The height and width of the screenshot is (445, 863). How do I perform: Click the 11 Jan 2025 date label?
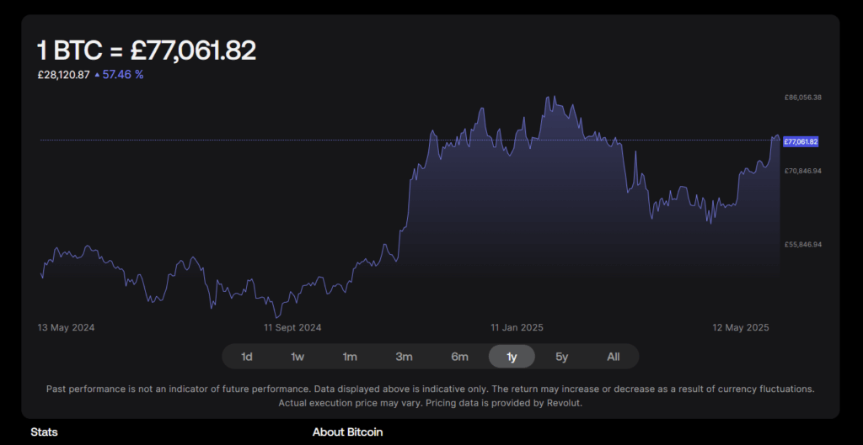pos(517,327)
